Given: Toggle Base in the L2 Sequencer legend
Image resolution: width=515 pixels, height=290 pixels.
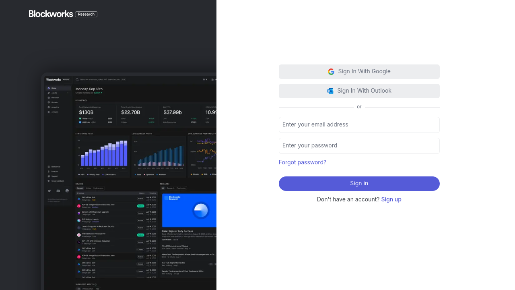Looking at the screenshot, I should [x=139, y=174].
